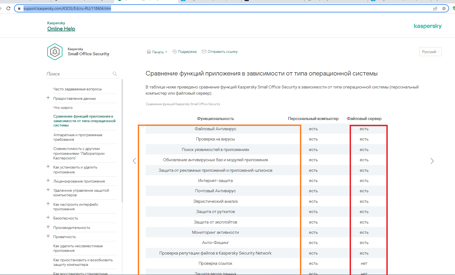Click the browser address bar URL
The width and height of the screenshot is (455, 275).
[x=67, y=8]
